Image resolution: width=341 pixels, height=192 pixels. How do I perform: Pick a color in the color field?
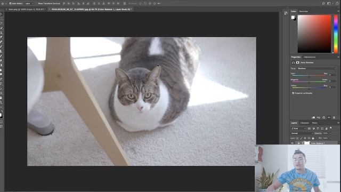[x=314, y=34]
